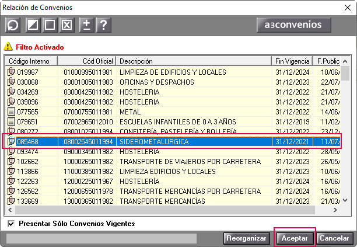Select LIMPIEZA EDIFICIOS Y LOCALES row 113866
This screenshot has height=247, width=357.
tap(173, 171)
